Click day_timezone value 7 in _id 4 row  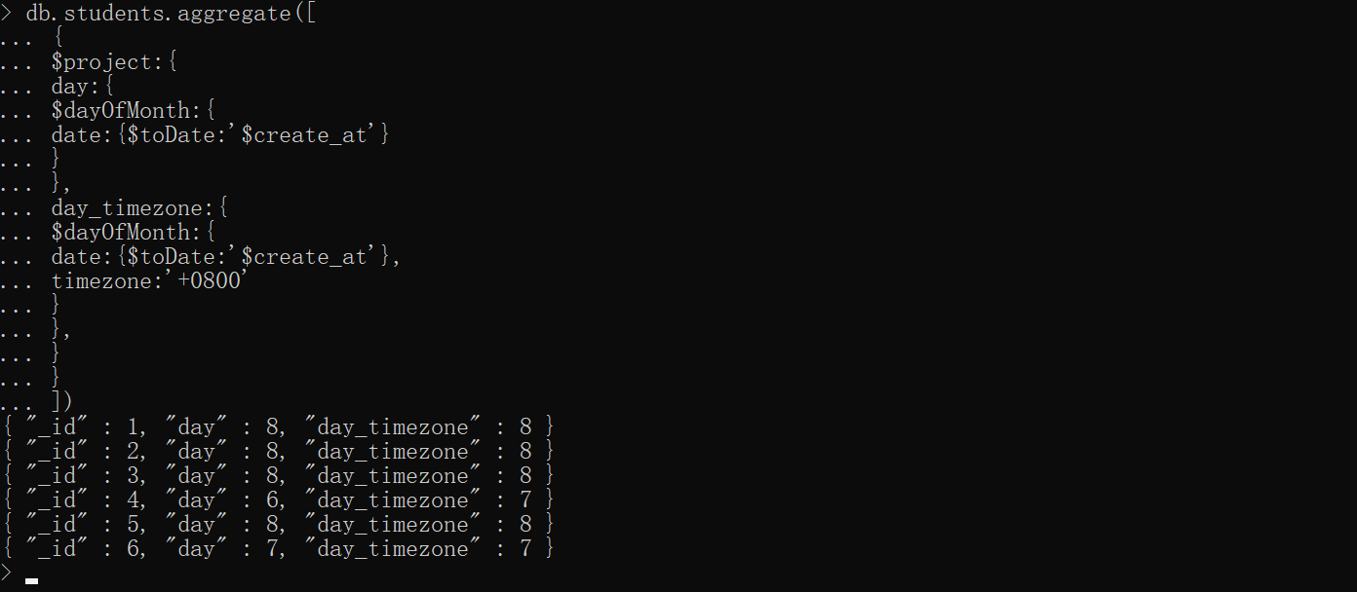pos(526,500)
